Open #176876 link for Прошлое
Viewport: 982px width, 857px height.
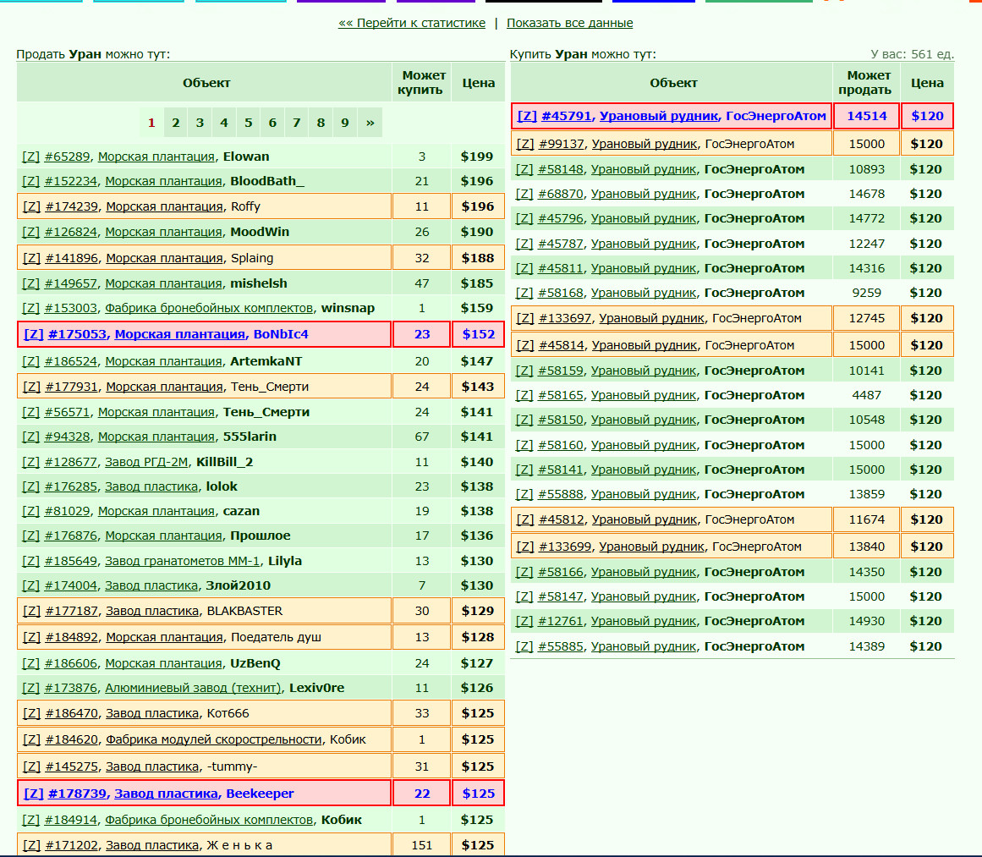[71, 536]
